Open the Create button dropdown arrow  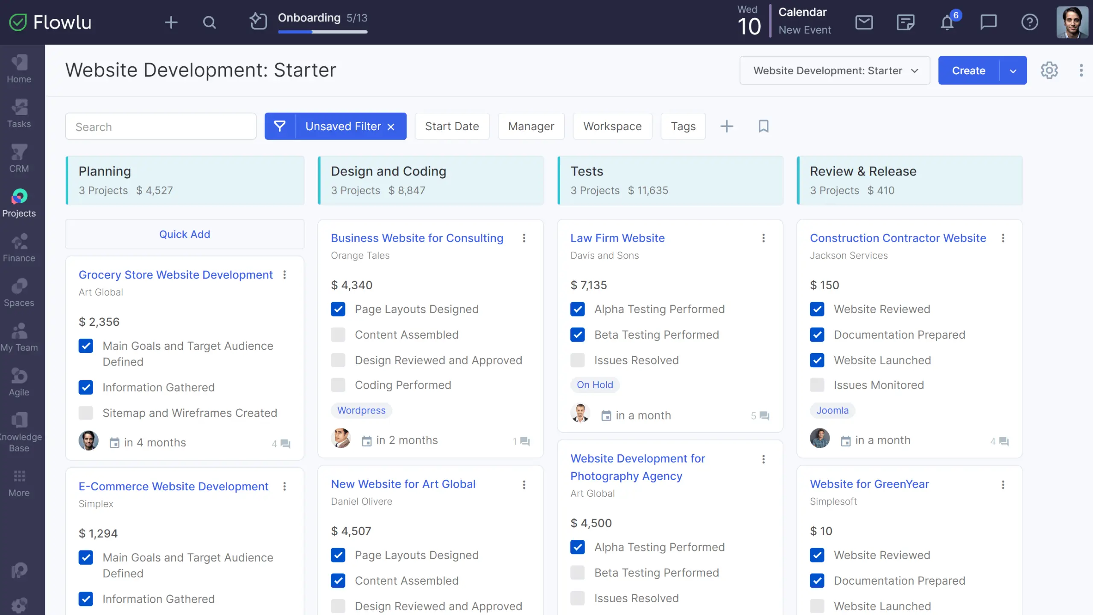[1013, 70]
